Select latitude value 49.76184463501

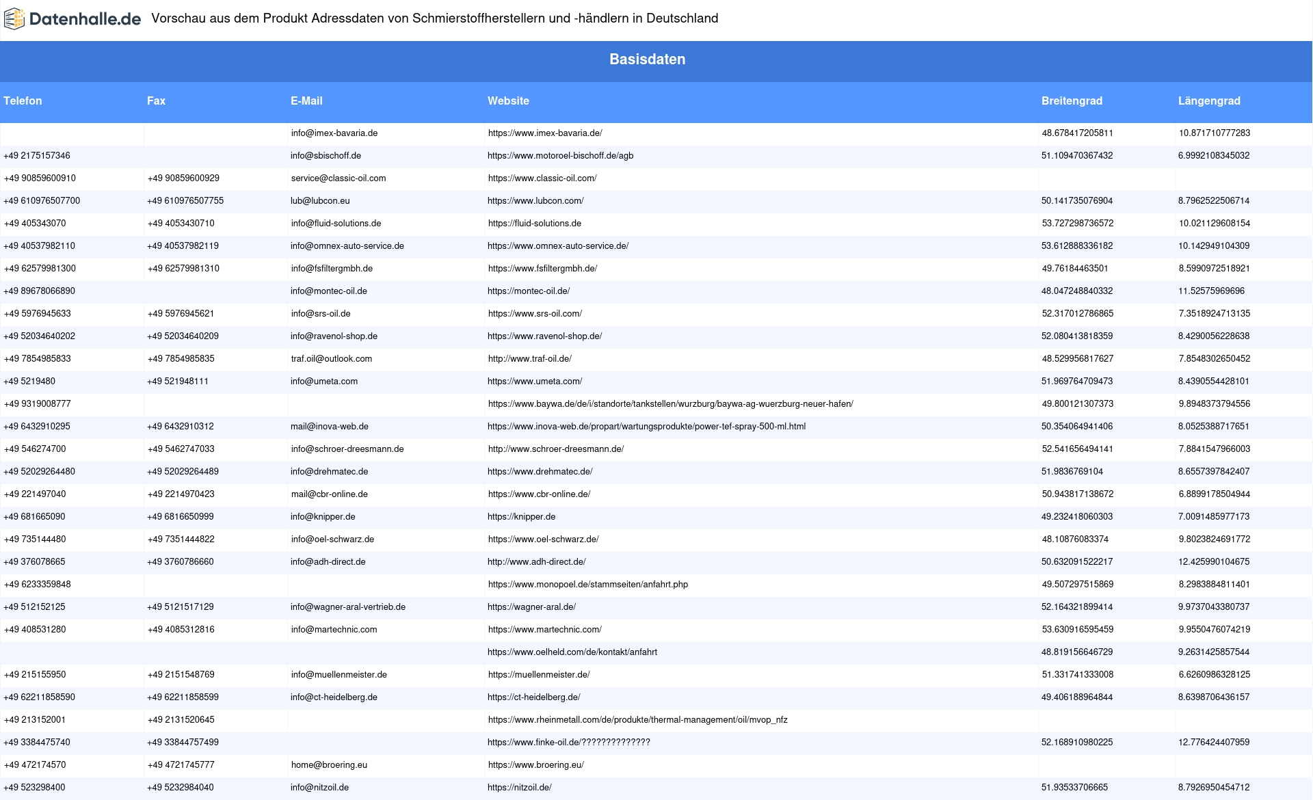point(1074,269)
